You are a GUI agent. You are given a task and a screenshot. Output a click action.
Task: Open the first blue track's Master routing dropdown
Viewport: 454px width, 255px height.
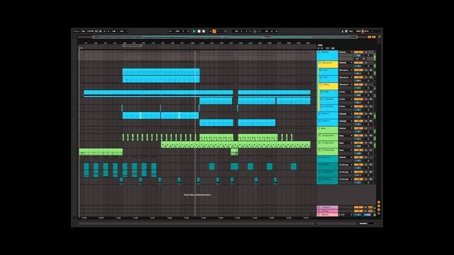coord(345,52)
